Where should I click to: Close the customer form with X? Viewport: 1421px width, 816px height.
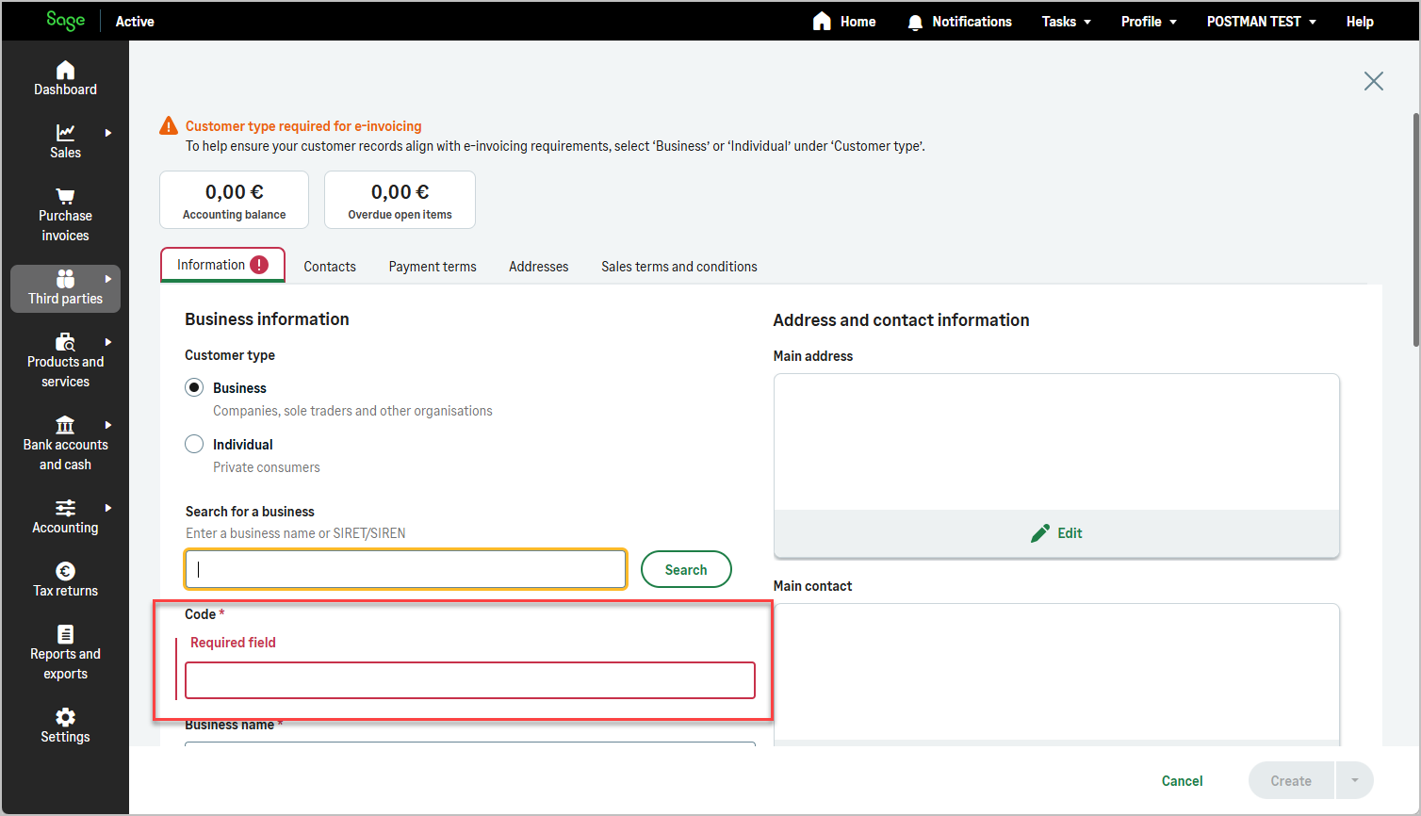pos(1374,81)
